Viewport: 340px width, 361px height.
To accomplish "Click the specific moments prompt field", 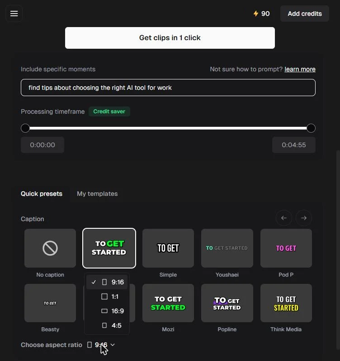I will click(168, 88).
